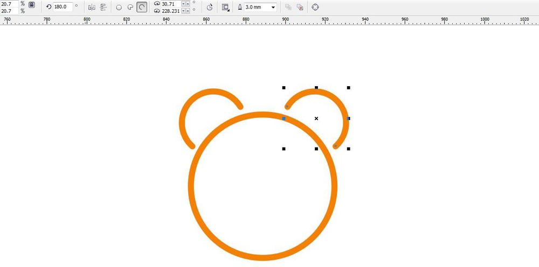Click the lock ratio padlock icon
Image resolution: width=539 pixels, height=267 pixels.
tap(32, 5)
